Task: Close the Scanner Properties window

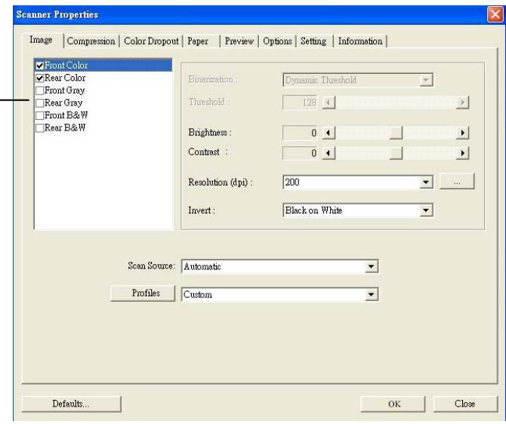Action: 495,14
